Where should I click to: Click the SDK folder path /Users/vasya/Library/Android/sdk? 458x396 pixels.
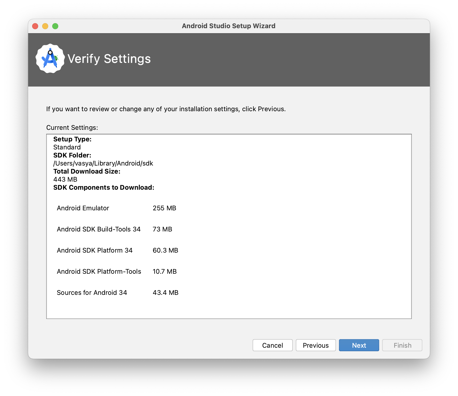pyautogui.click(x=103, y=163)
